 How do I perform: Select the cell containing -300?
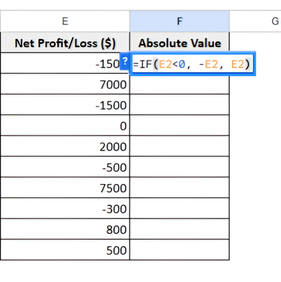(65, 209)
